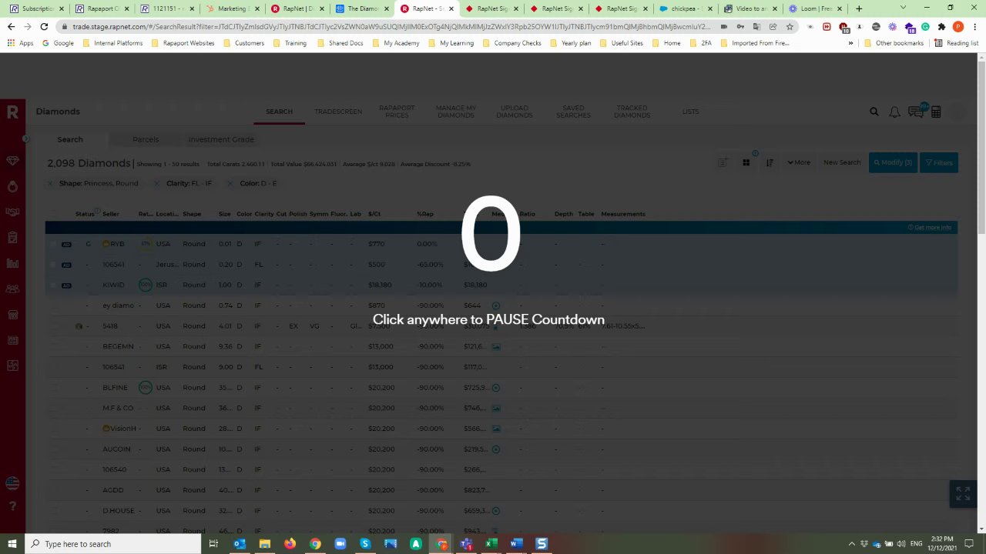The height and width of the screenshot is (554, 986).
Task: Click the taskbar search box
Action: [x=113, y=544]
